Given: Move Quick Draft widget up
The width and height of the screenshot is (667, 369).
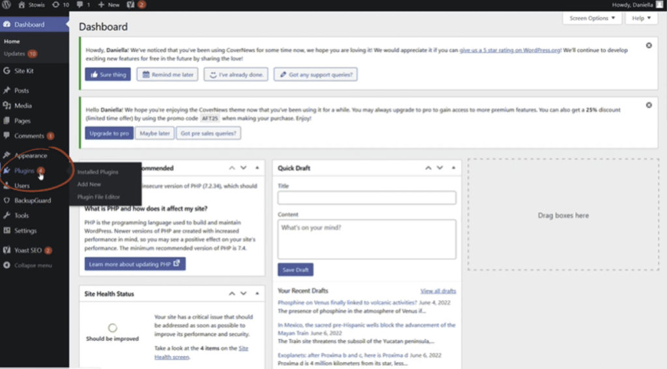Looking at the screenshot, I should coord(429,168).
